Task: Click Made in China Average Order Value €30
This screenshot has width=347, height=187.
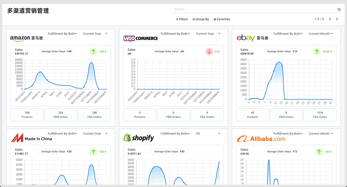Action: coord(56,152)
